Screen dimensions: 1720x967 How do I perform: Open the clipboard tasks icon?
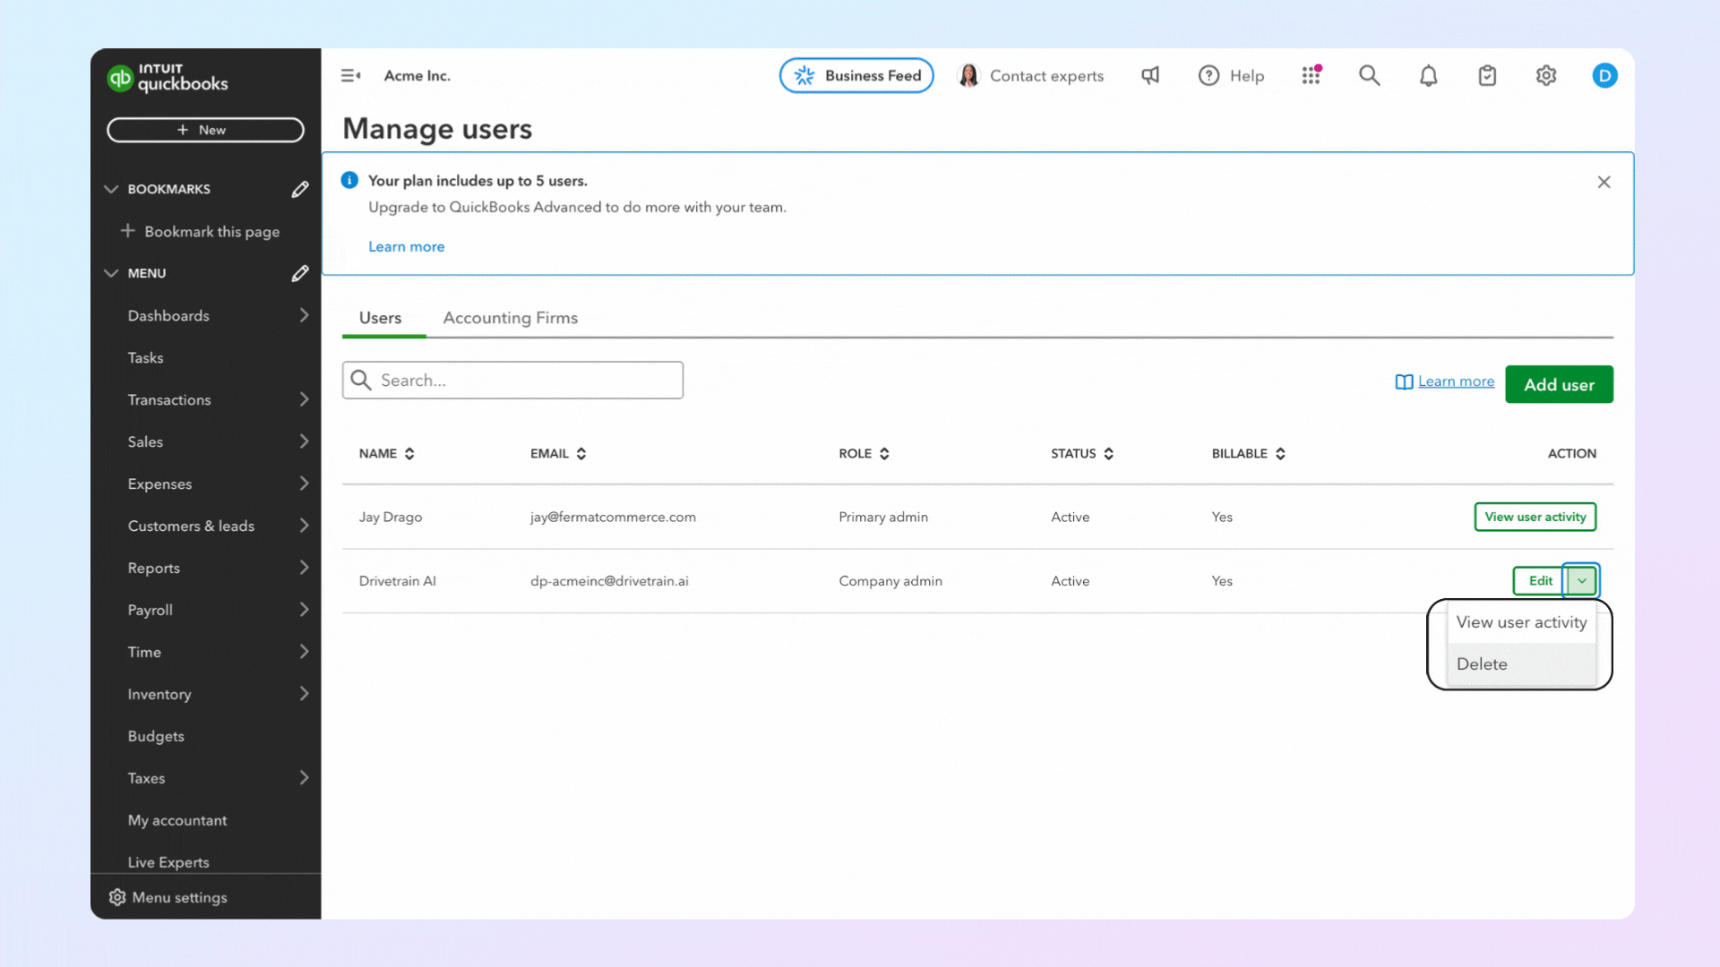tap(1487, 76)
